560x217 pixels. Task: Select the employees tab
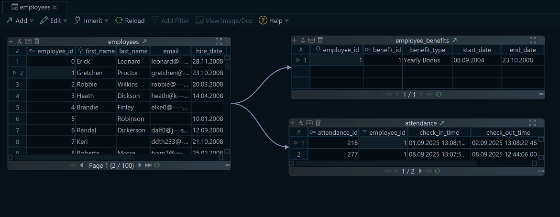tap(34, 7)
